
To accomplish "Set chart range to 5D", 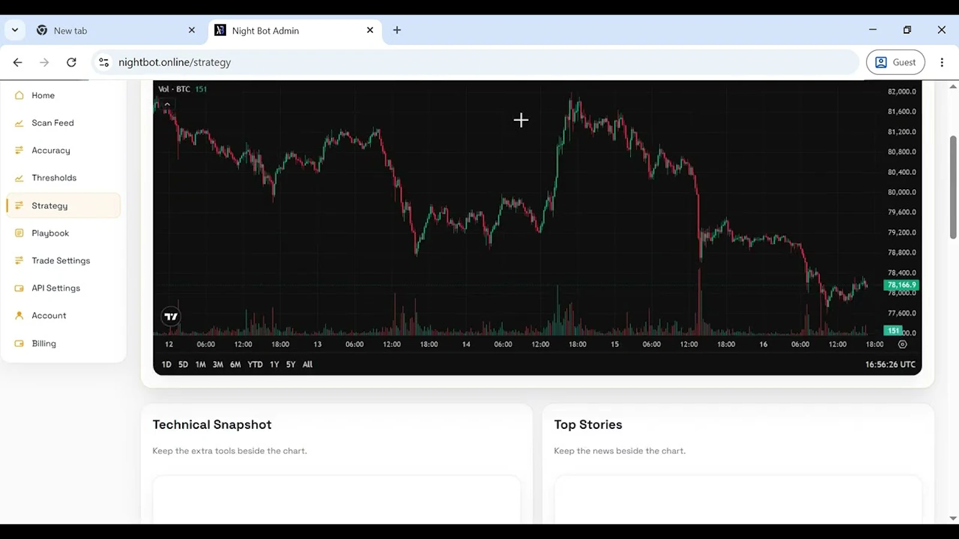I will (x=183, y=364).
